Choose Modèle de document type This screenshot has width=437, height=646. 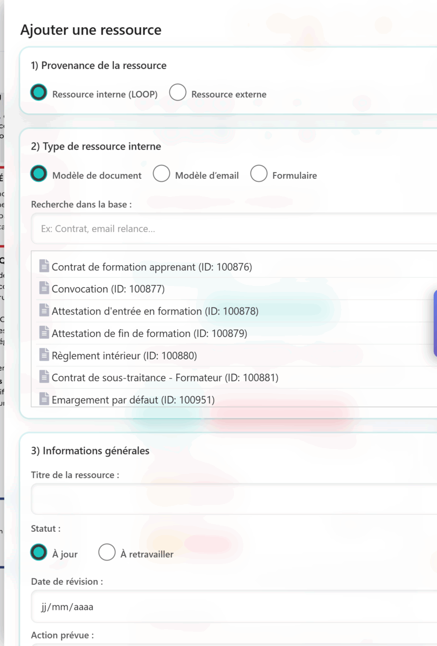pos(39,173)
